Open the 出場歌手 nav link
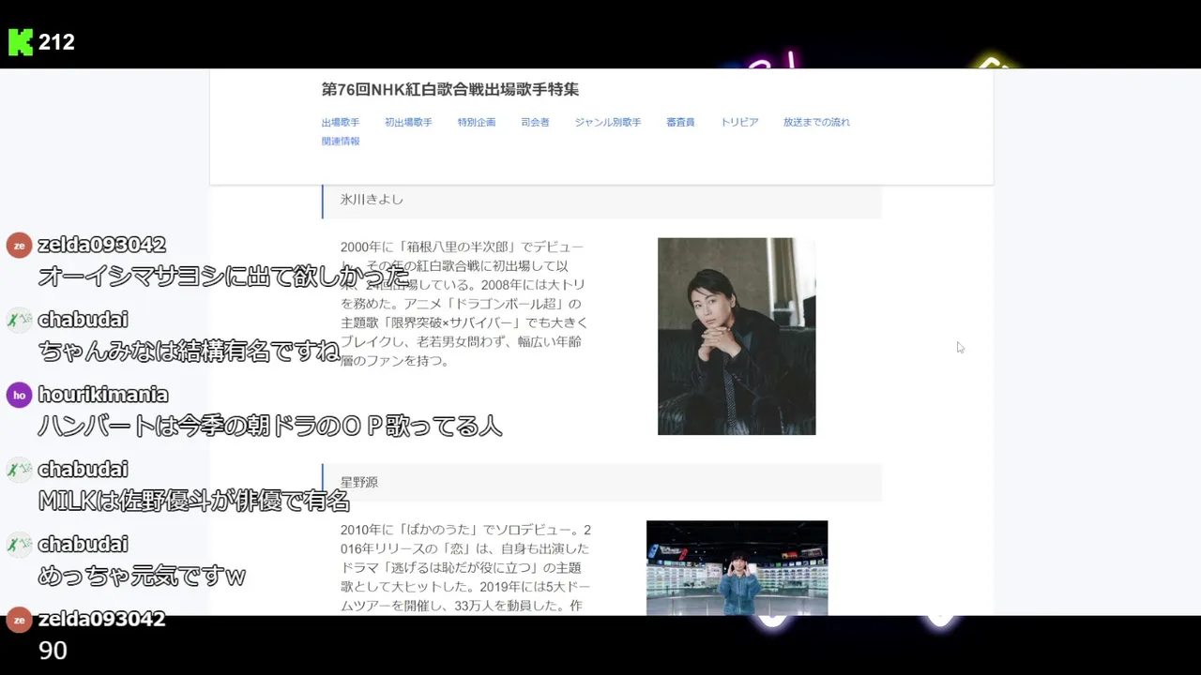 click(341, 122)
